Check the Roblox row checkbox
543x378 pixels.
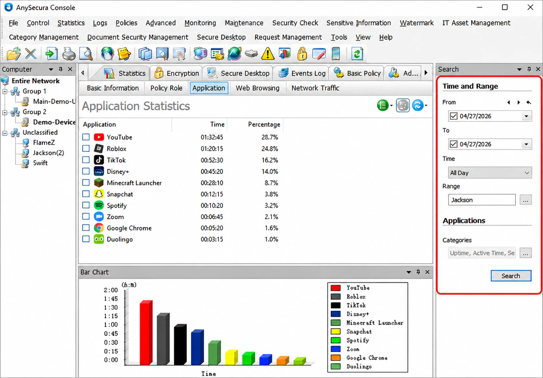point(86,148)
